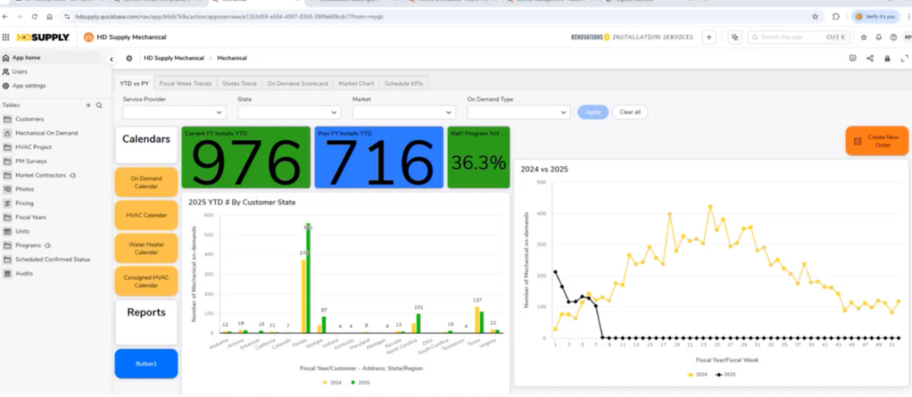This screenshot has height=397, width=912.
Task: Open the page settings gear icon
Action: 129,59
